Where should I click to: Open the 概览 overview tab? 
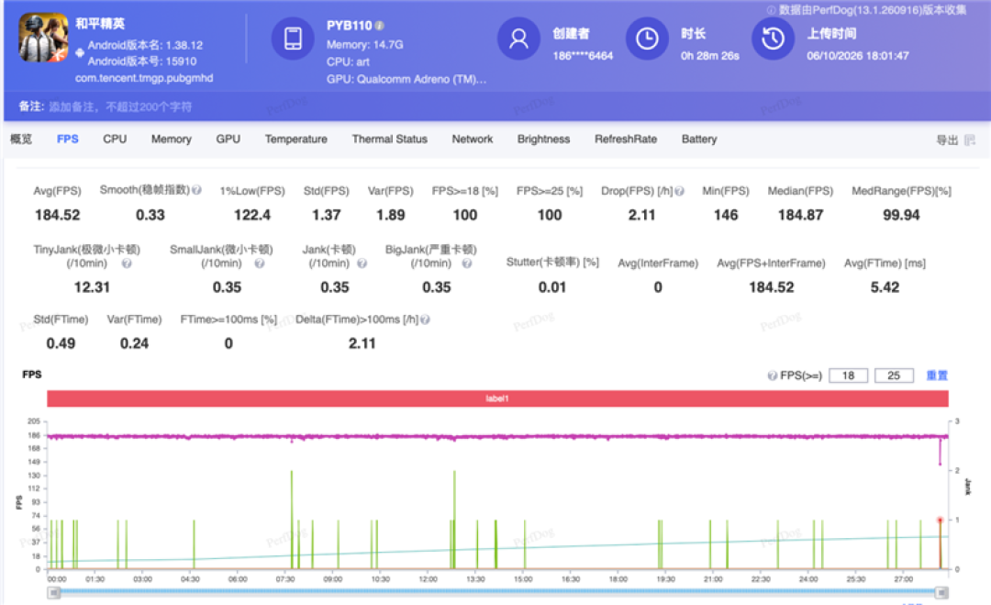pyautogui.click(x=21, y=139)
